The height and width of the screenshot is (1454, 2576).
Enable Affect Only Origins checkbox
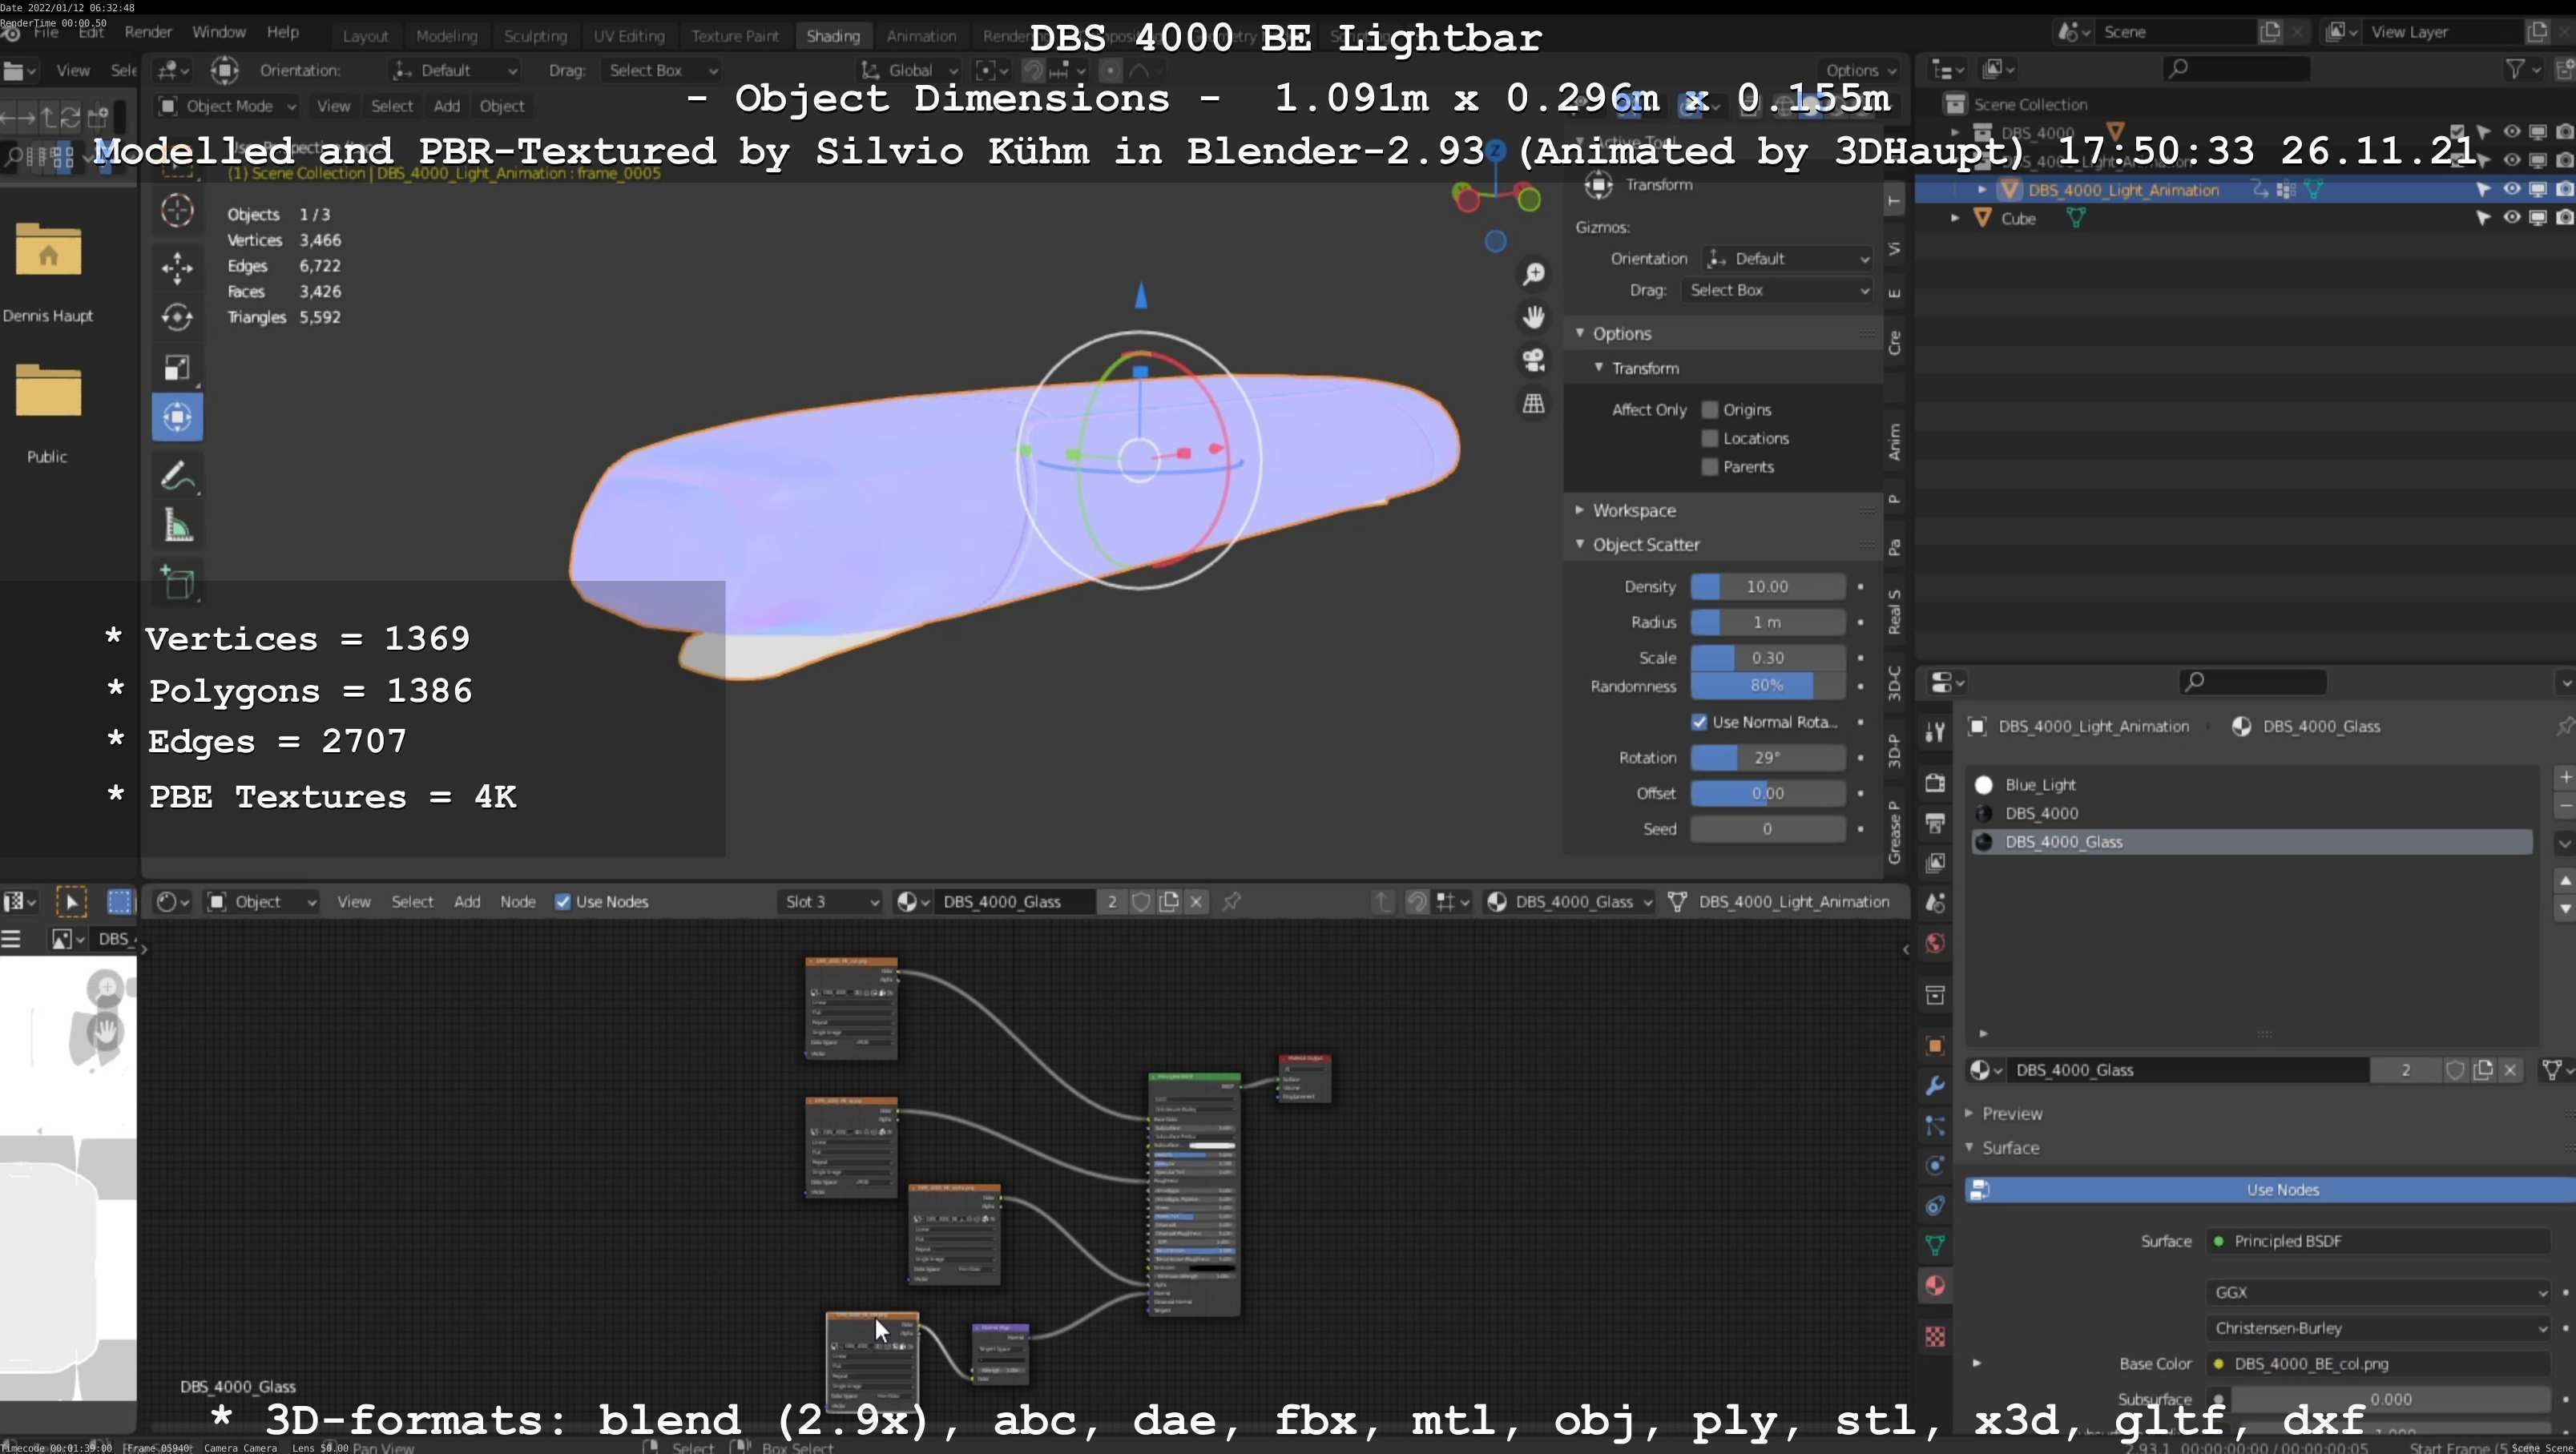point(1709,410)
